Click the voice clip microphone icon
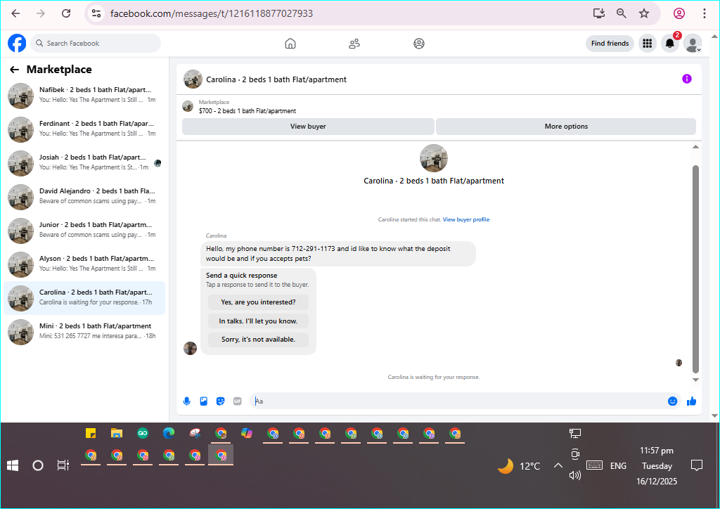This screenshot has height=509, width=720. [x=187, y=401]
